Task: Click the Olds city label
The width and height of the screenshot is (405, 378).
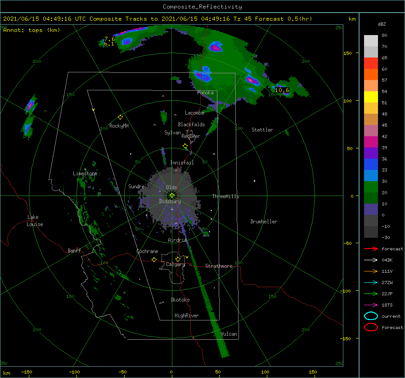Action: coord(171,187)
